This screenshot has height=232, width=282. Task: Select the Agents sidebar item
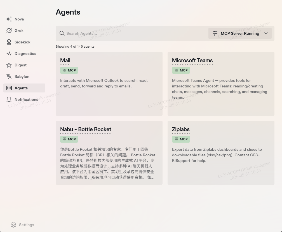[x=24, y=88]
